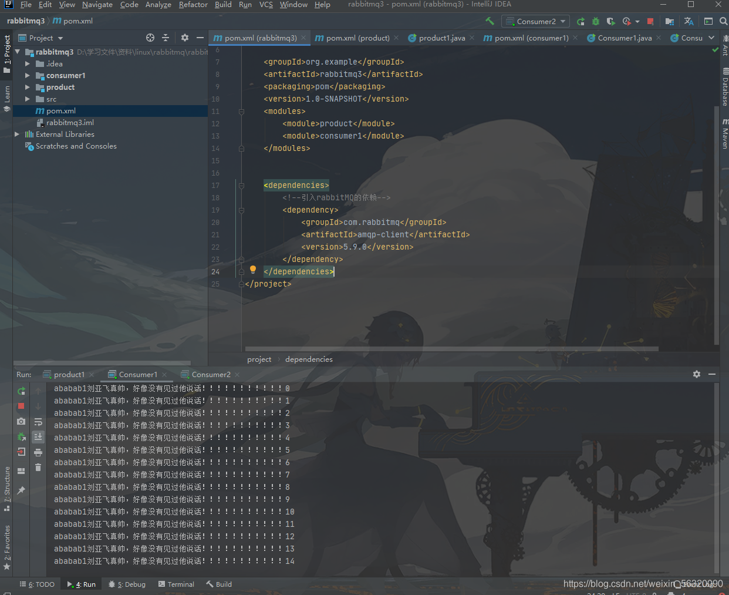Open the Navigate menu
729x595 pixels.
coord(97,5)
